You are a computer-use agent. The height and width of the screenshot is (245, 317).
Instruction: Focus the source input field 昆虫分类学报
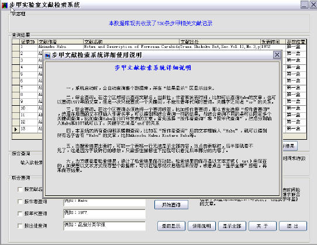point(105,226)
